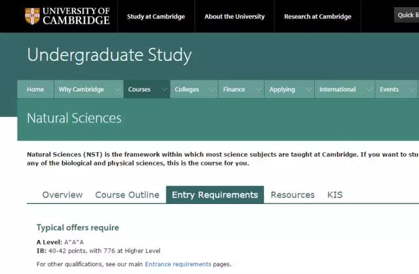
Task: Open the Colleges section
Action: [187, 90]
